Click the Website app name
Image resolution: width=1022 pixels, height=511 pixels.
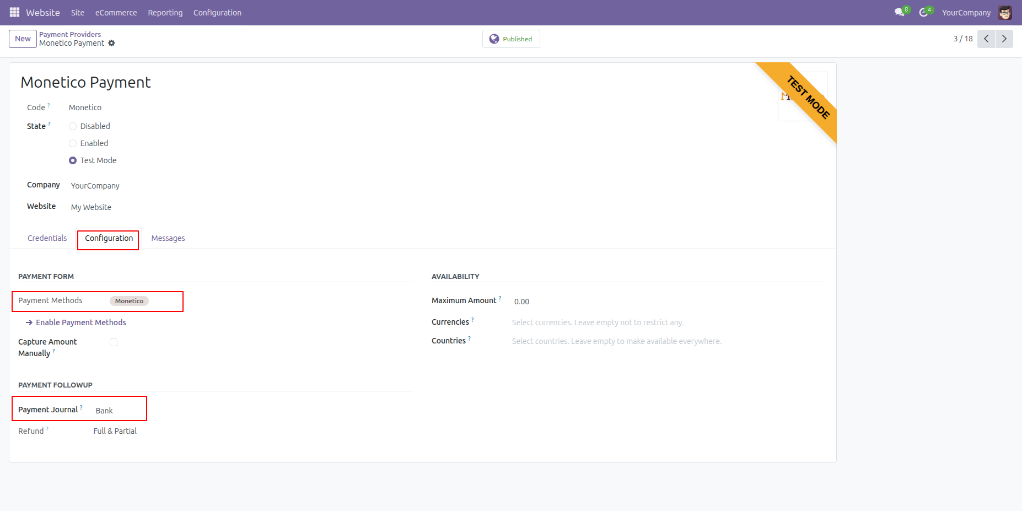click(x=43, y=13)
